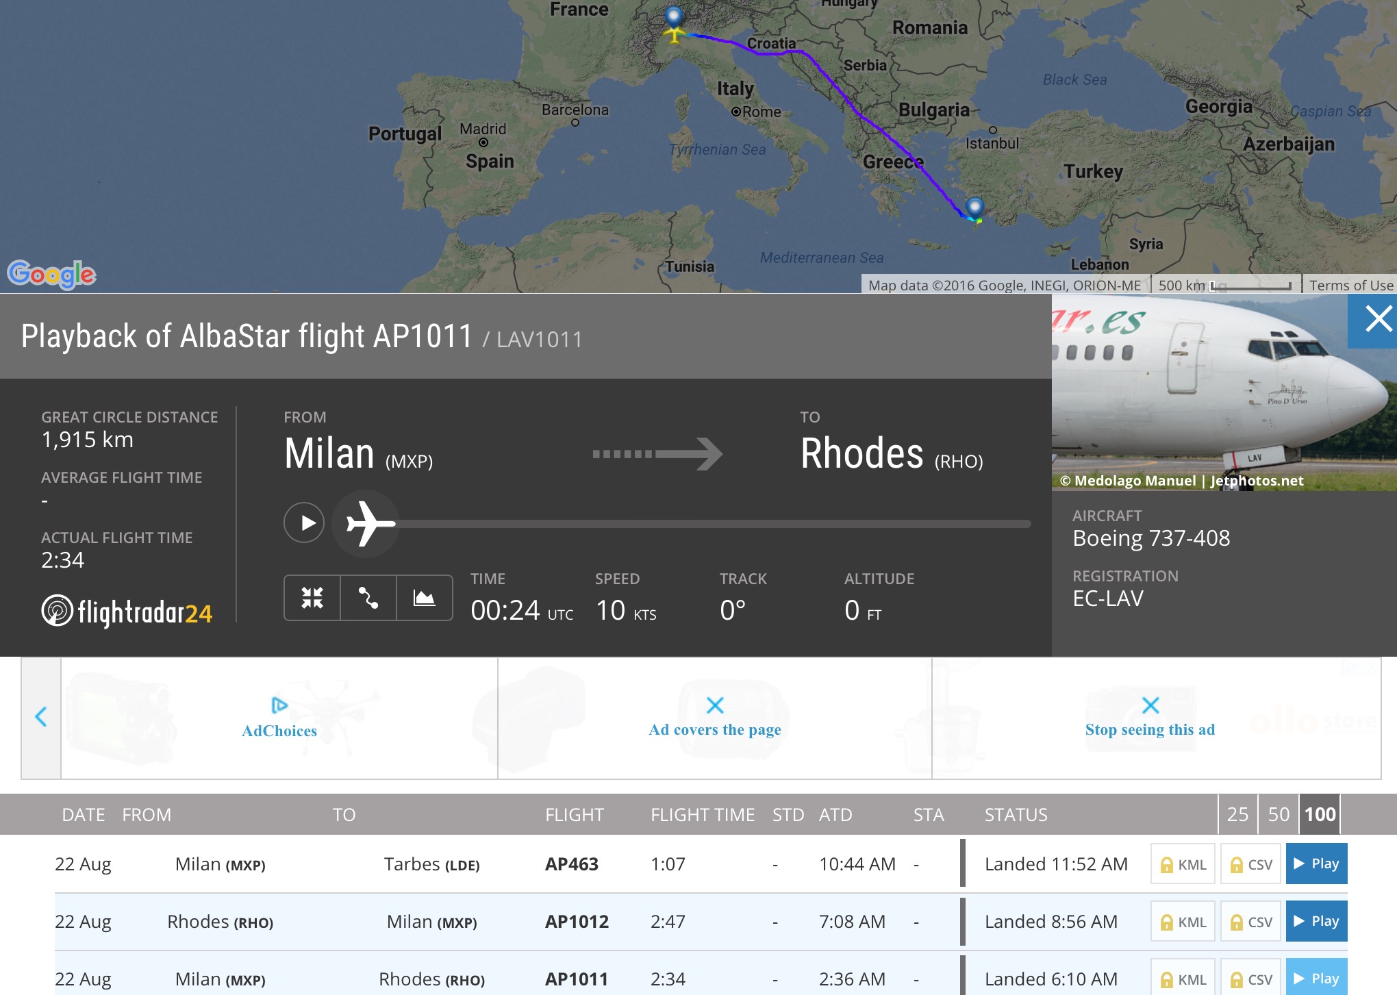
Task: Click the flightradar24 logo
Action: [127, 612]
